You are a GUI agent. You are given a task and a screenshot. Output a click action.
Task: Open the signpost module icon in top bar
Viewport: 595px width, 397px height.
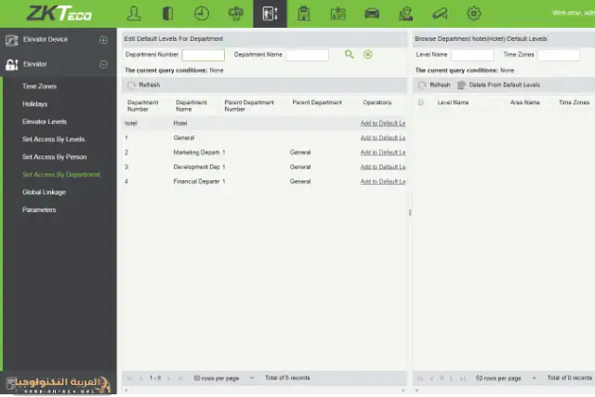(235, 14)
